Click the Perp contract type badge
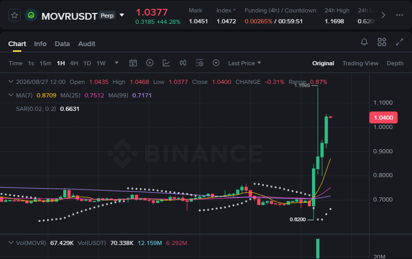This screenshot has width=412, height=259. click(107, 16)
